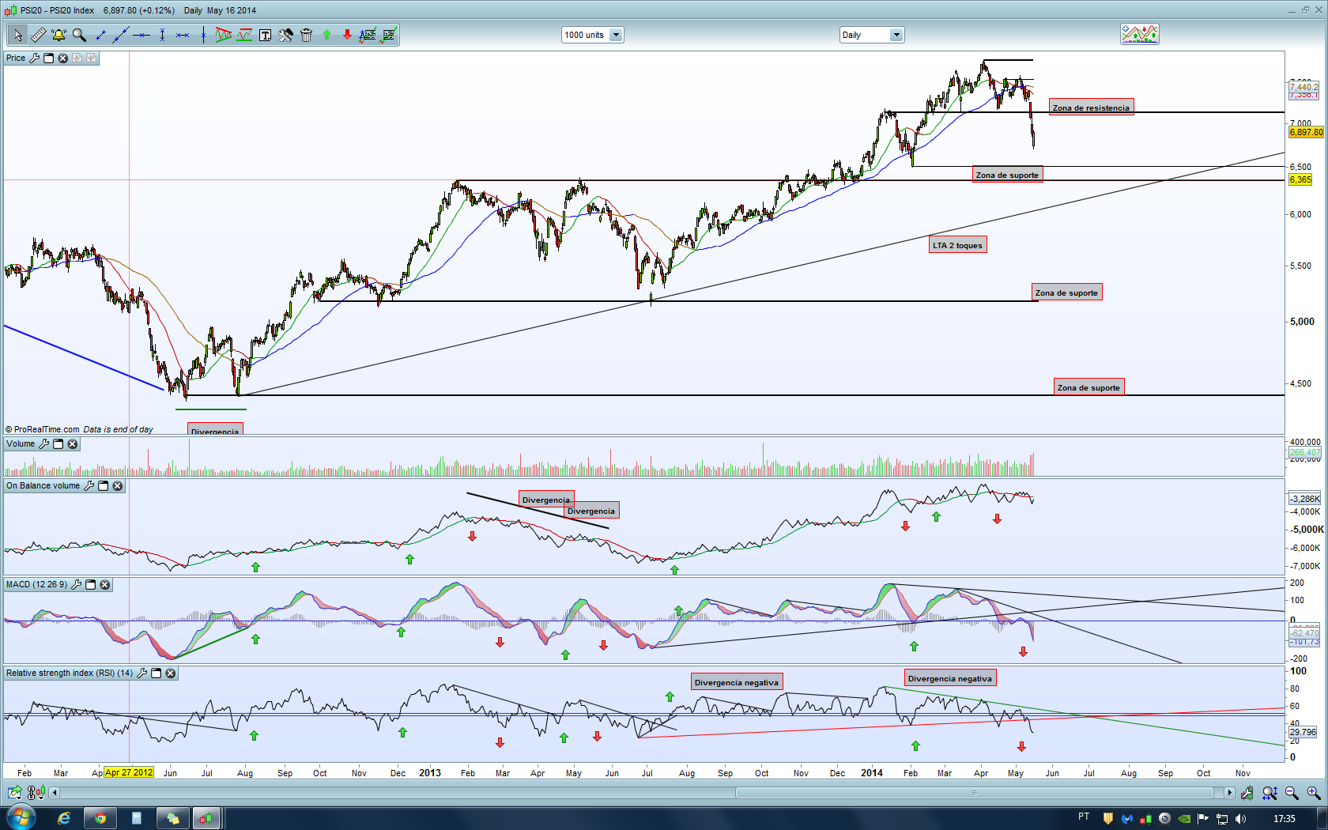Screen dimensions: 1328x830
Task: Click the 6,897.80 current price tag
Action: point(1306,132)
